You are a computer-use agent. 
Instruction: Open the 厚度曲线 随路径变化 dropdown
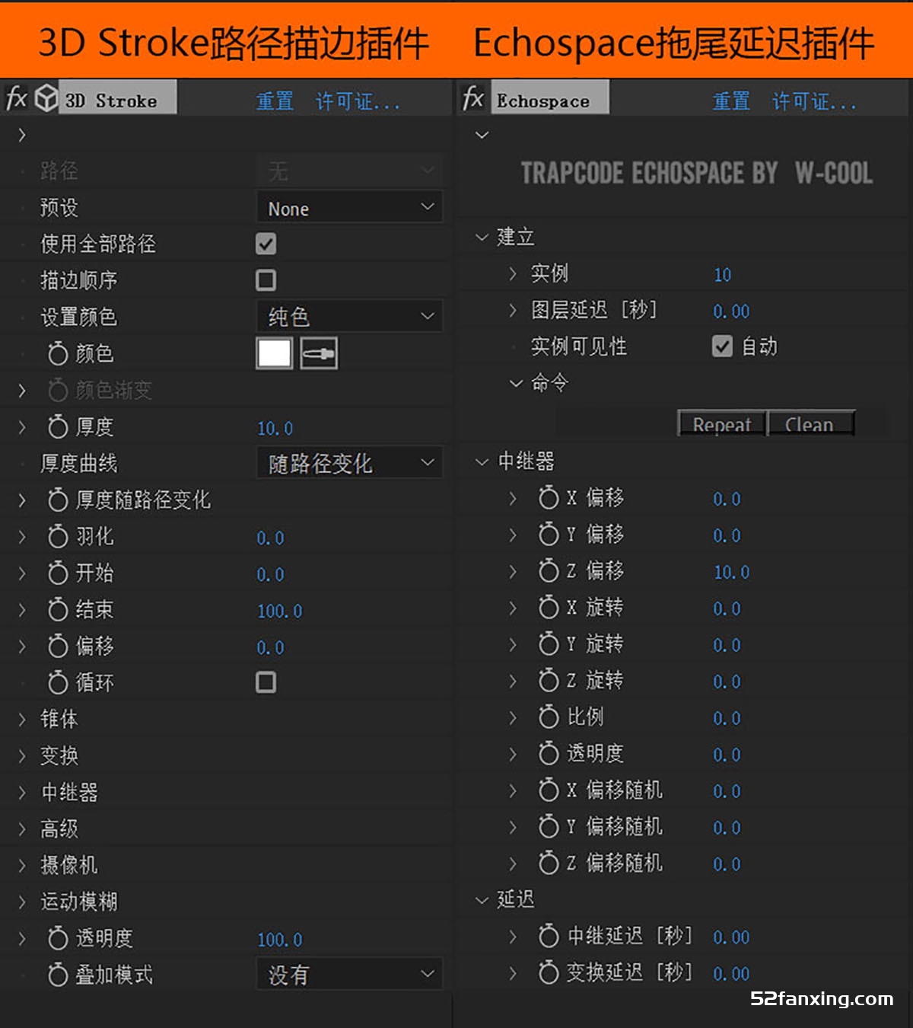click(349, 463)
